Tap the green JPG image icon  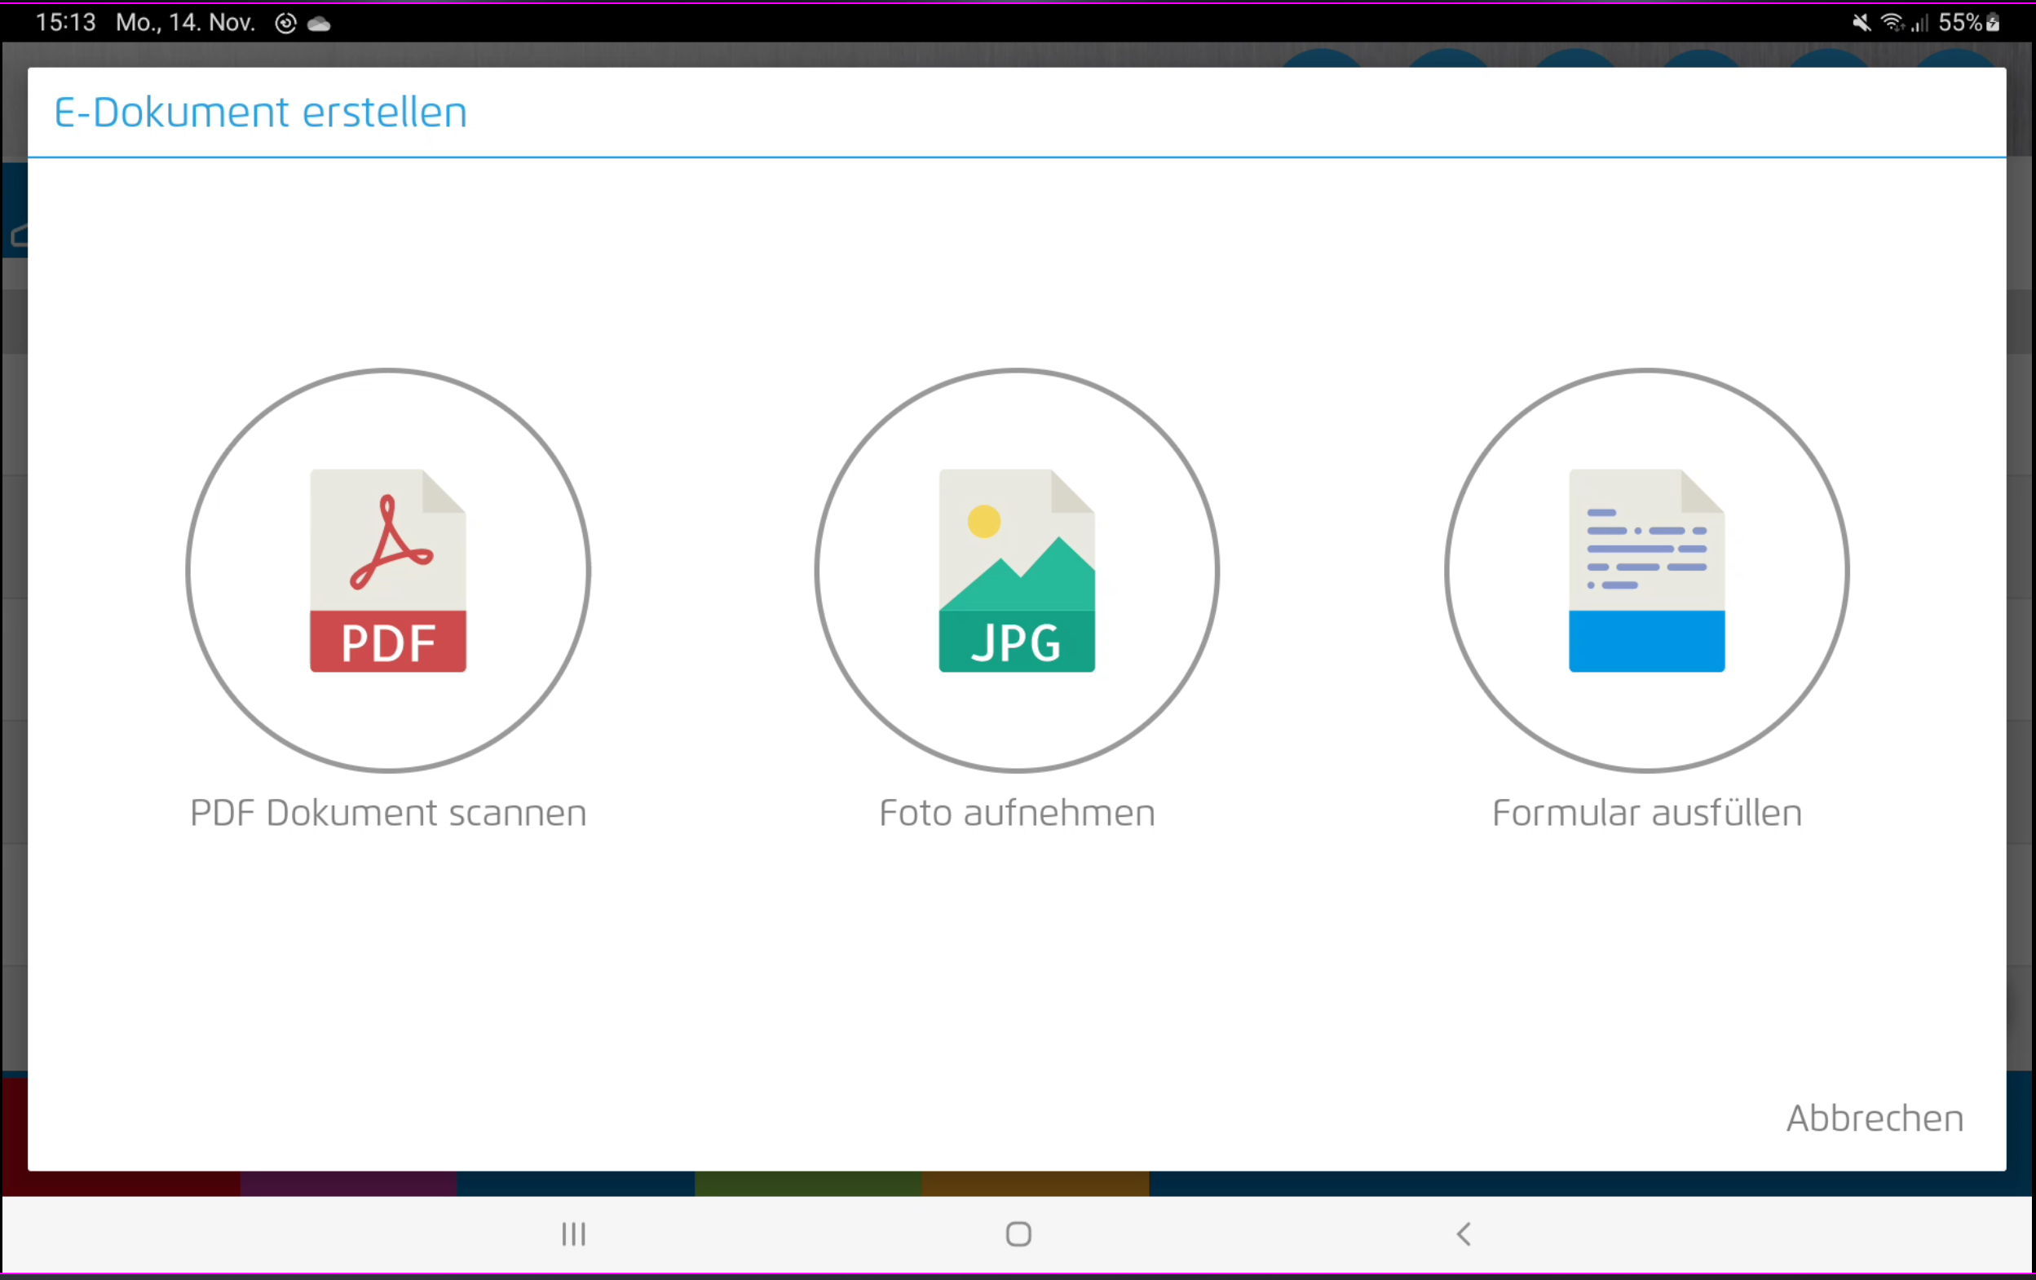(1016, 571)
